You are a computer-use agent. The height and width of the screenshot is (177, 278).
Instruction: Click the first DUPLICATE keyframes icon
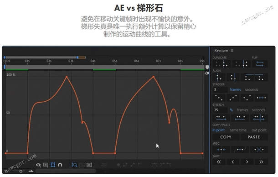221,64
